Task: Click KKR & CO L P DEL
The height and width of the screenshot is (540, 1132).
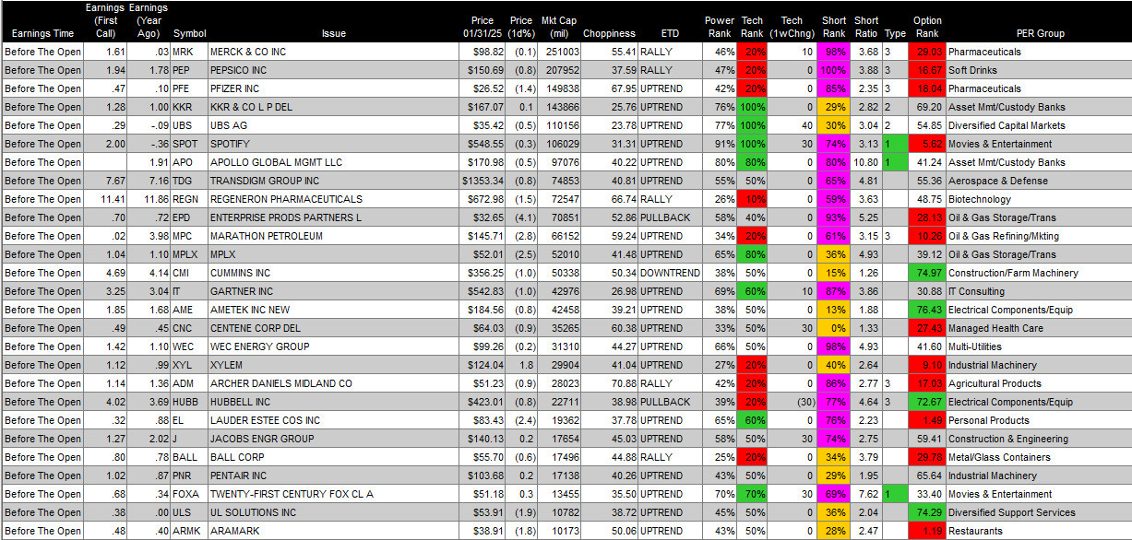Action: pyautogui.click(x=251, y=107)
